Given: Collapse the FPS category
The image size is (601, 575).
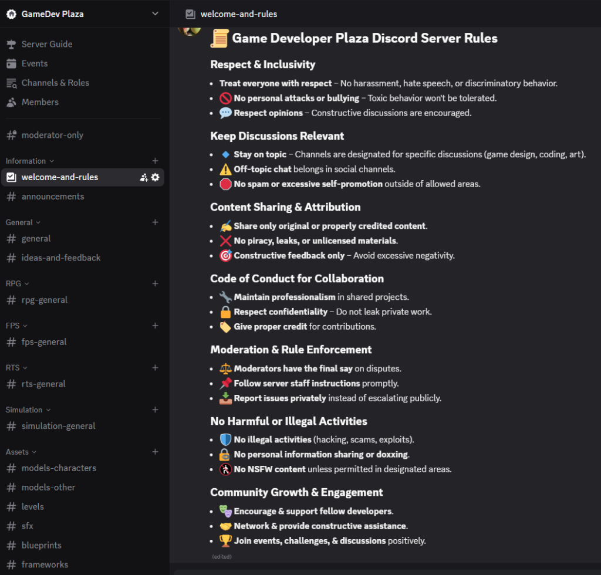Looking at the screenshot, I should click(x=16, y=326).
